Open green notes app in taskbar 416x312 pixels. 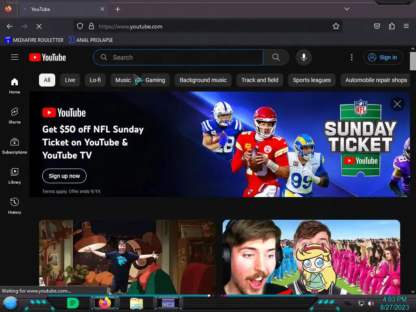point(73,303)
